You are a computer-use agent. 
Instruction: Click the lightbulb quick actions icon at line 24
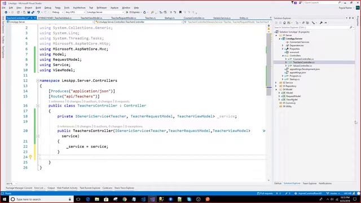pyautogui.click(x=30, y=157)
